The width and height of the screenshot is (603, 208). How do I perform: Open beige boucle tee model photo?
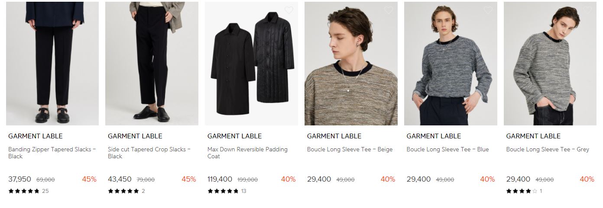pyautogui.click(x=351, y=64)
